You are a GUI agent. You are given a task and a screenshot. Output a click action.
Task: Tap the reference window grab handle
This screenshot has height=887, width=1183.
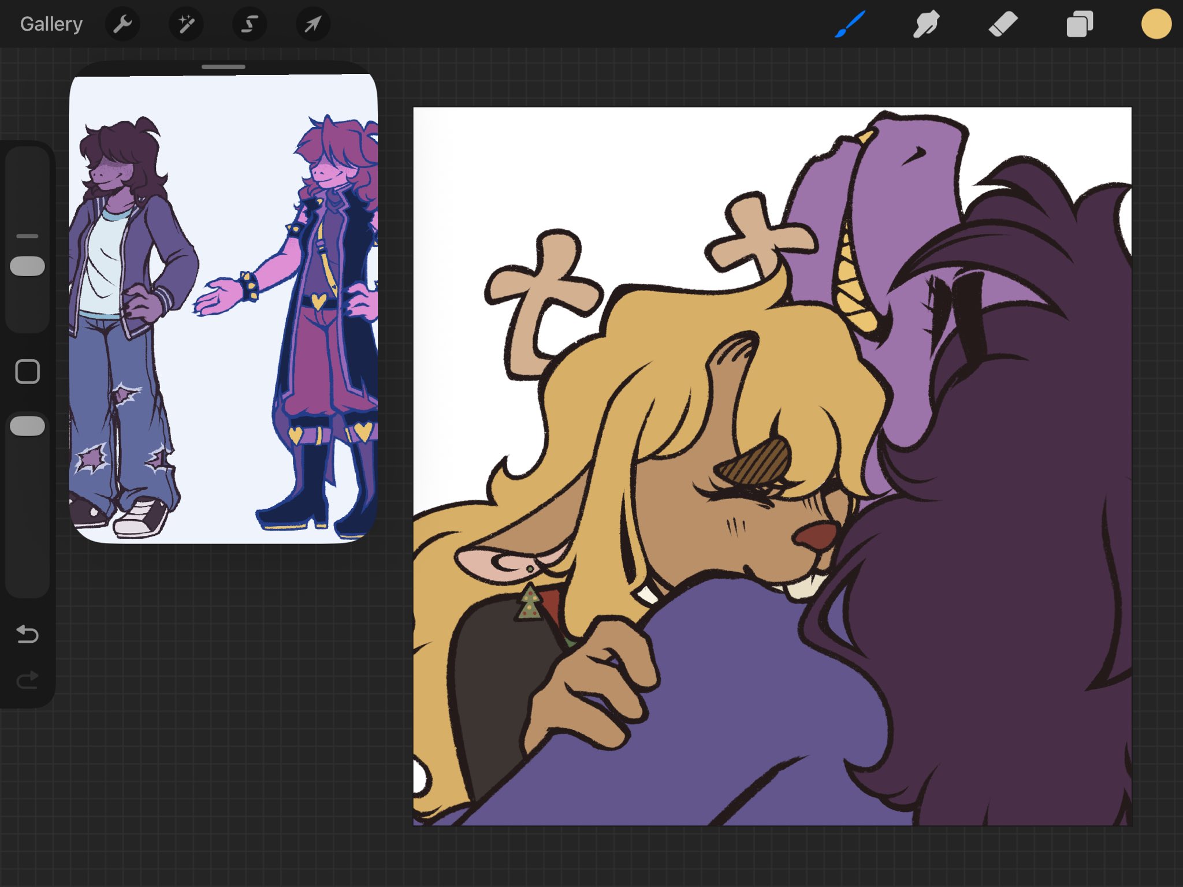(224, 67)
